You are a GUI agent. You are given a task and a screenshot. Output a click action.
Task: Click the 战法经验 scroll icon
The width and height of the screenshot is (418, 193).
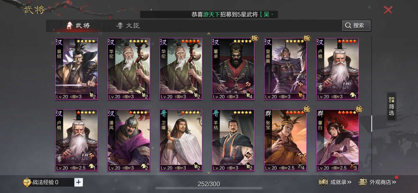point(26,182)
